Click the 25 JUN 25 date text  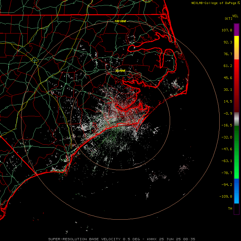click(170, 239)
